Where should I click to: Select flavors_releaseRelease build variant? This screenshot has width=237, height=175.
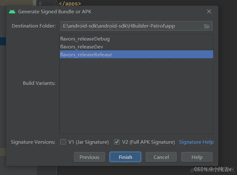136,54
